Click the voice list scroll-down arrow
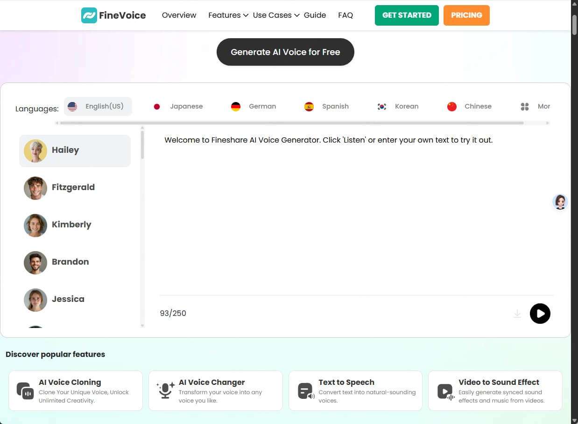This screenshot has height=424, width=578. (x=142, y=325)
